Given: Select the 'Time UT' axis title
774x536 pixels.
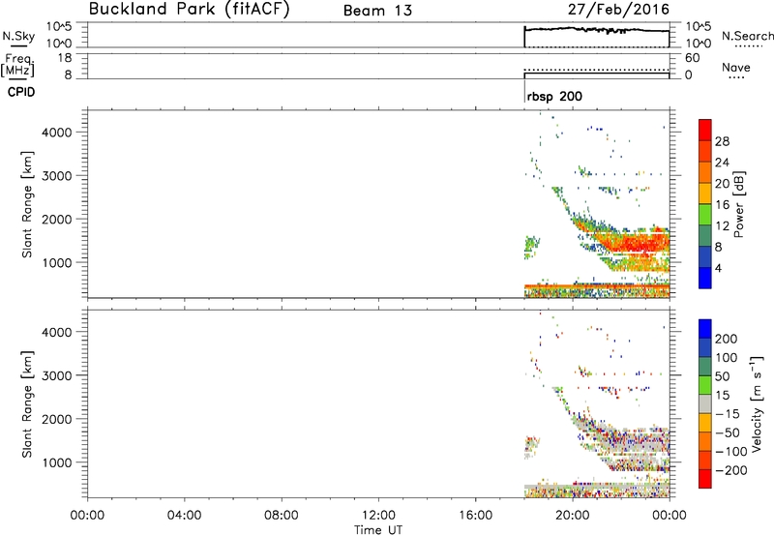Looking at the screenshot, I should pos(378,529).
